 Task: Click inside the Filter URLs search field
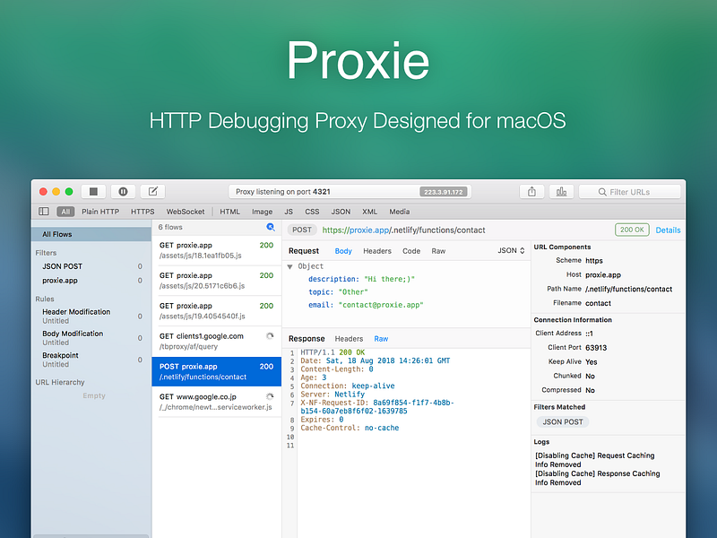point(630,192)
